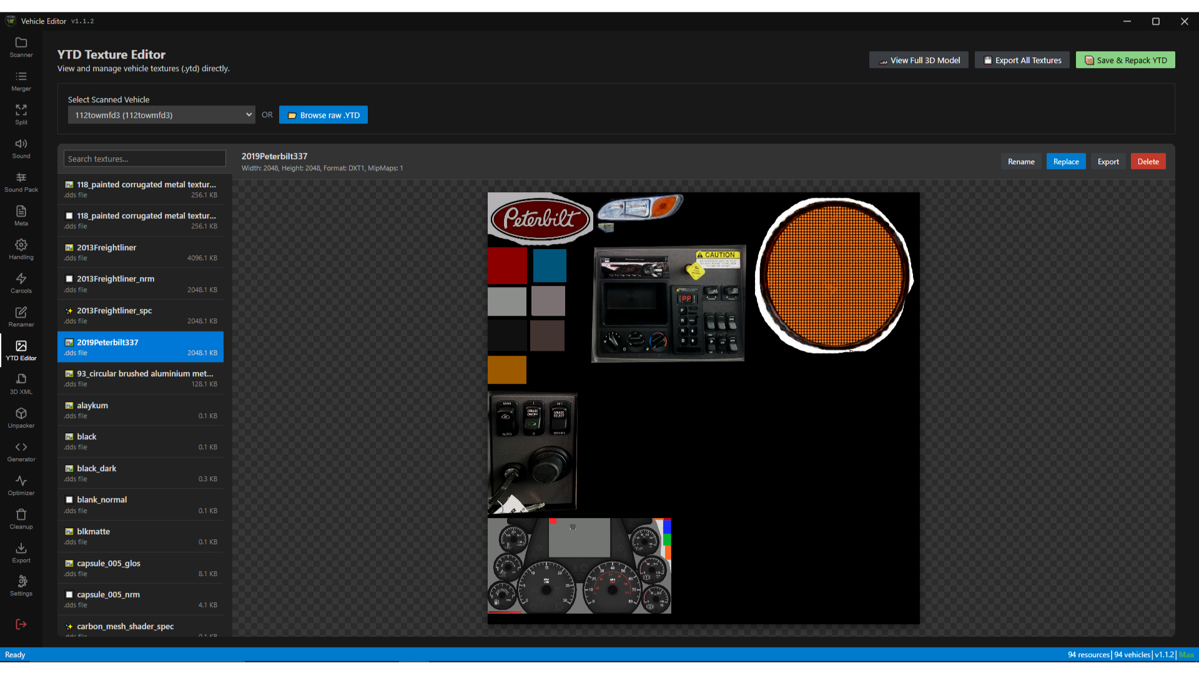Focus the Search textures field
This screenshot has width=1199, height=674.
(x=145, y=159)
